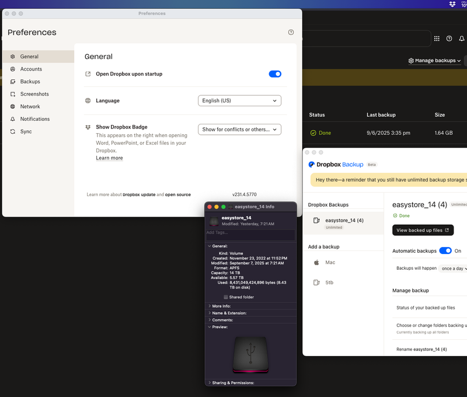Turn off the Automatic backups toggle

pyautogui.click(x=445, y=250)
